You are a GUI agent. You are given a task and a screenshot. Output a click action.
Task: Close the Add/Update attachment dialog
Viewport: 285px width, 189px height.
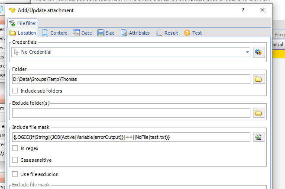tap(263, 10)
